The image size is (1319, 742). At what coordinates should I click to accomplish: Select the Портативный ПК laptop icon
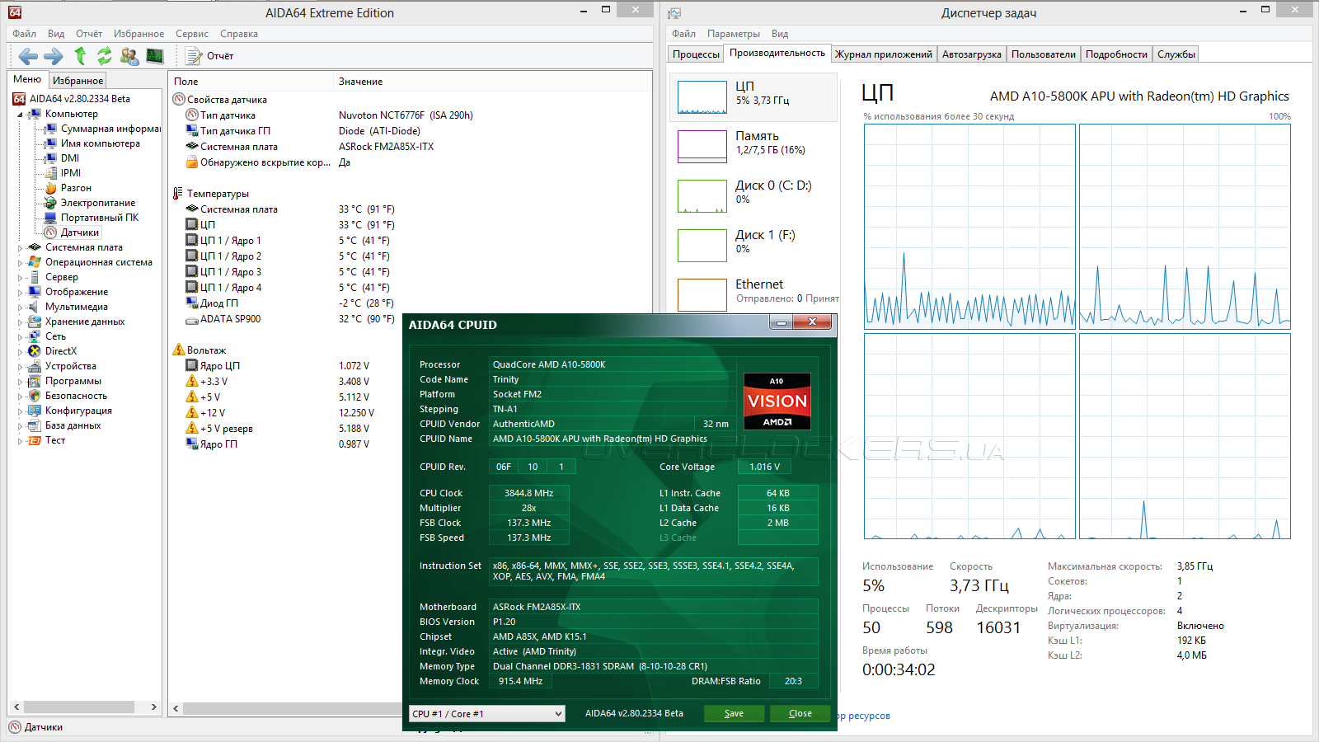coord(51,218)
